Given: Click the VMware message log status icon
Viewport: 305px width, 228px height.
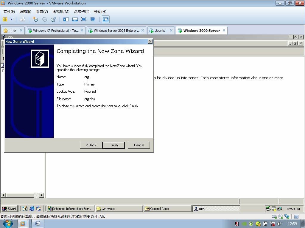Looking at the screenshot, I should [296, 216].
